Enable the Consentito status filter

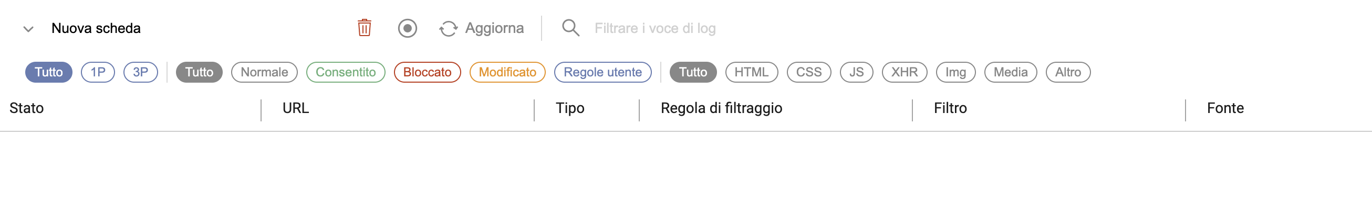(x=346, y=72)
